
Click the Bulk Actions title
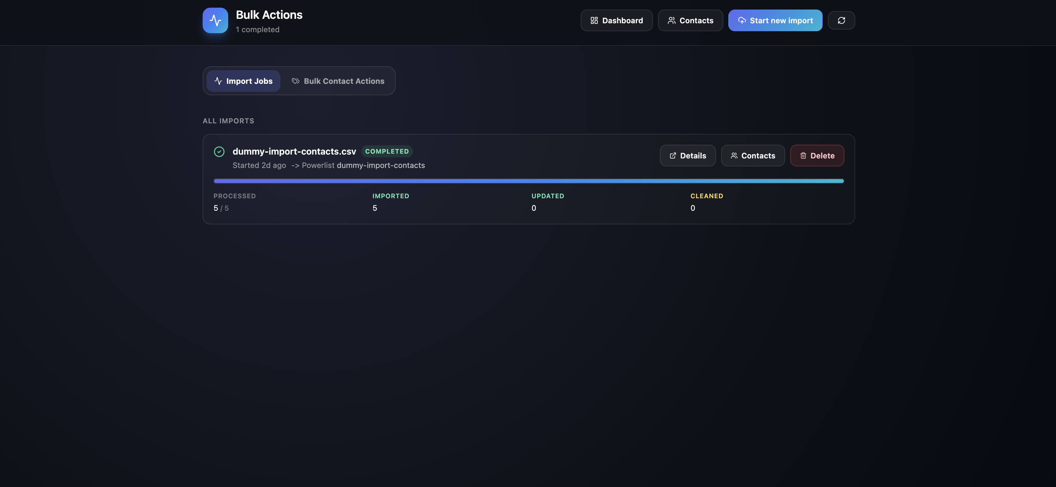point(269,15)
